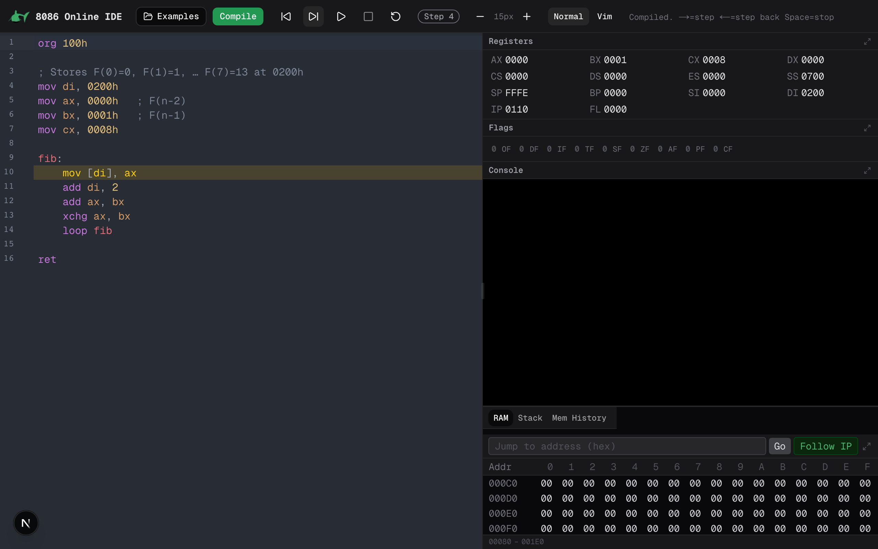Stop execution with the square icon

[x=368, y=17]
